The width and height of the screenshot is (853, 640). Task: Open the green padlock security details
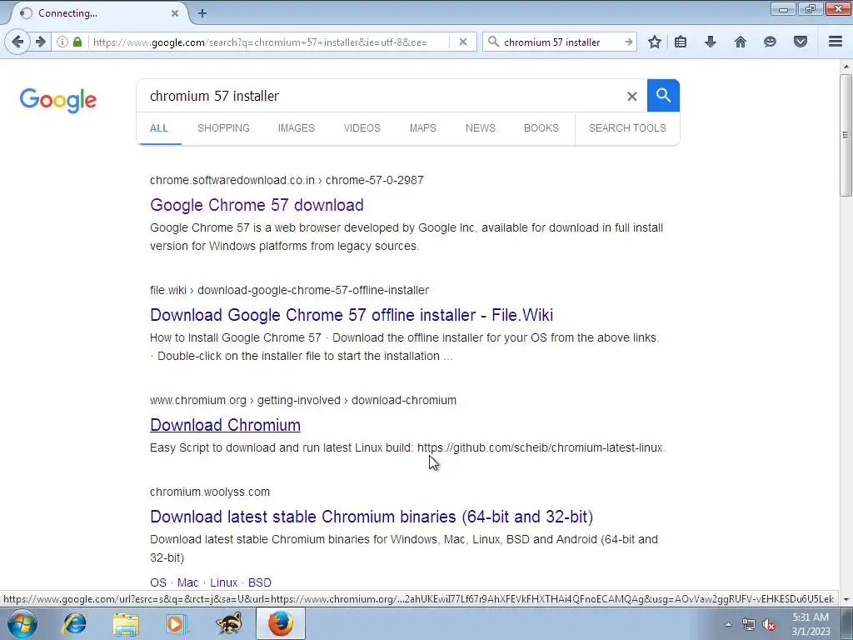click(x=77, y=42)
